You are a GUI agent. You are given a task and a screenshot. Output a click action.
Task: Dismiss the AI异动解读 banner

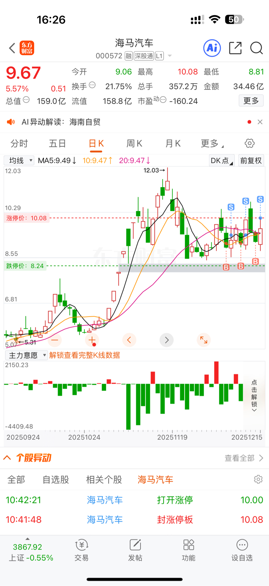(260, 122)
